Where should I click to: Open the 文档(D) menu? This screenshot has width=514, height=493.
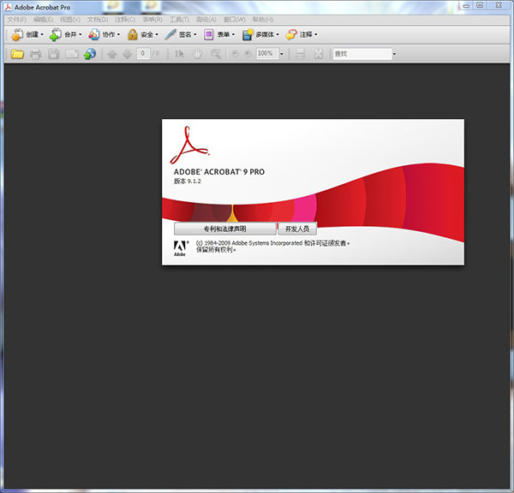pyautogui.click(x=98, y=20)
